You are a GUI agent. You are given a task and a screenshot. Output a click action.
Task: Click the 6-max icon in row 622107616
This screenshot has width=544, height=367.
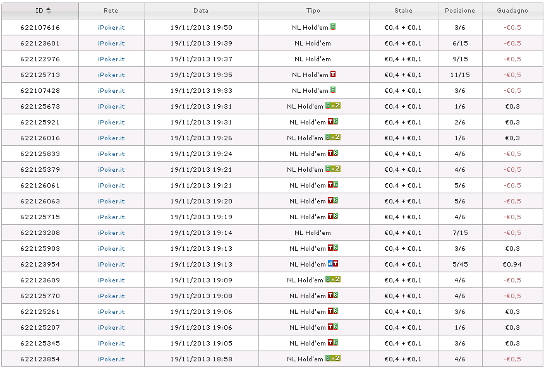333,27
